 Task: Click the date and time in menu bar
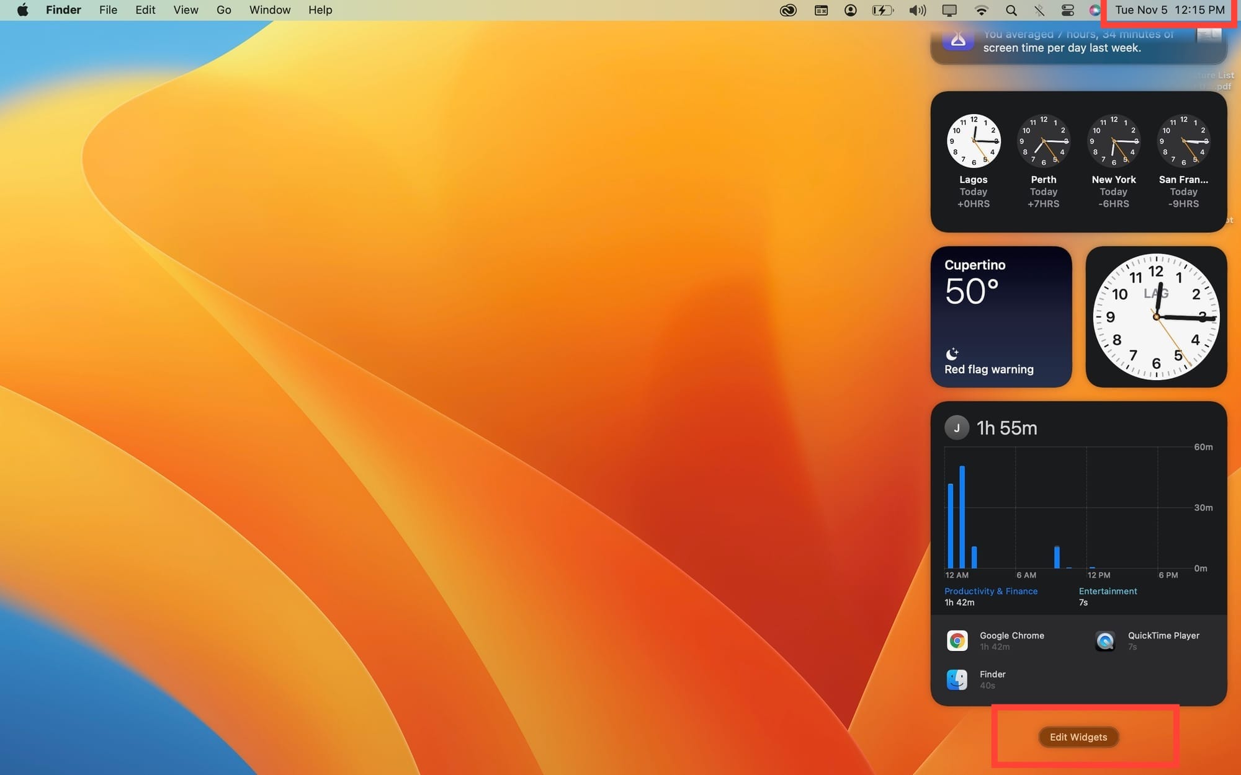(x=1170, y=10)
